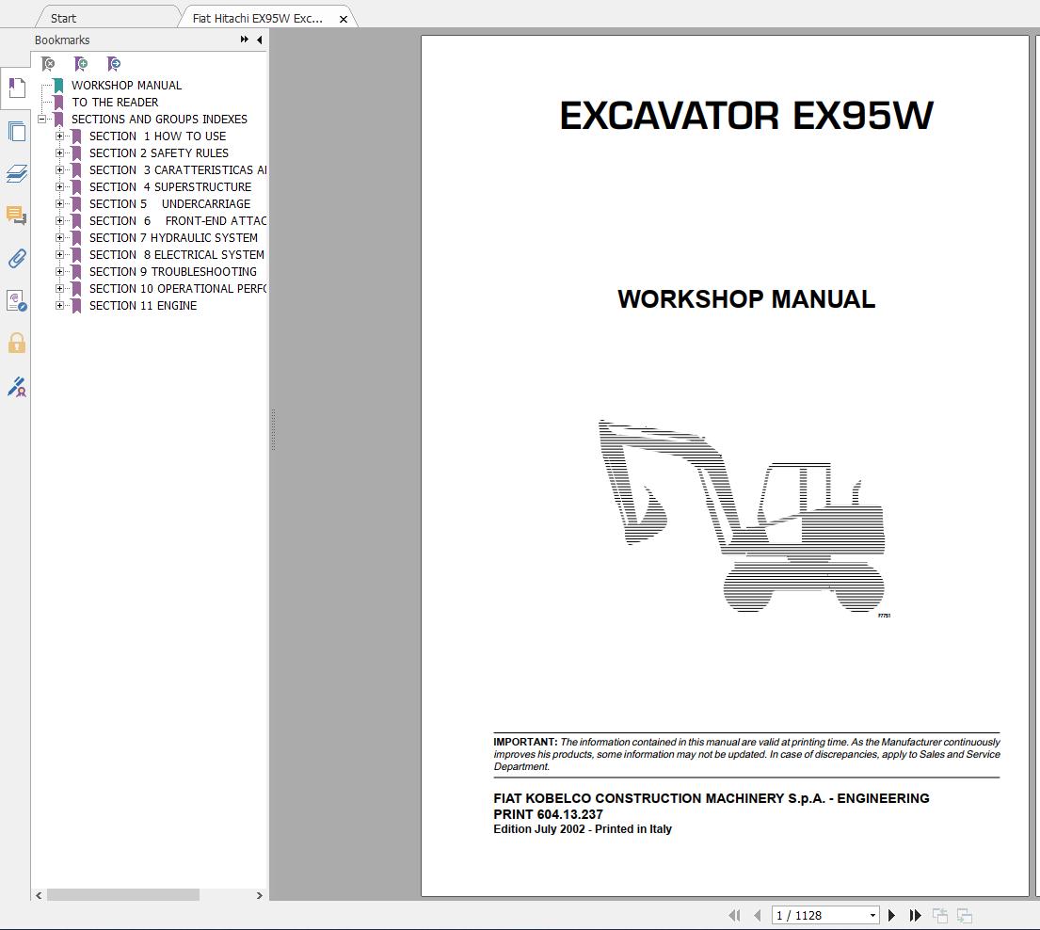Open the Layers sidebar icon

pyautogui.click(x=17, y=174)
